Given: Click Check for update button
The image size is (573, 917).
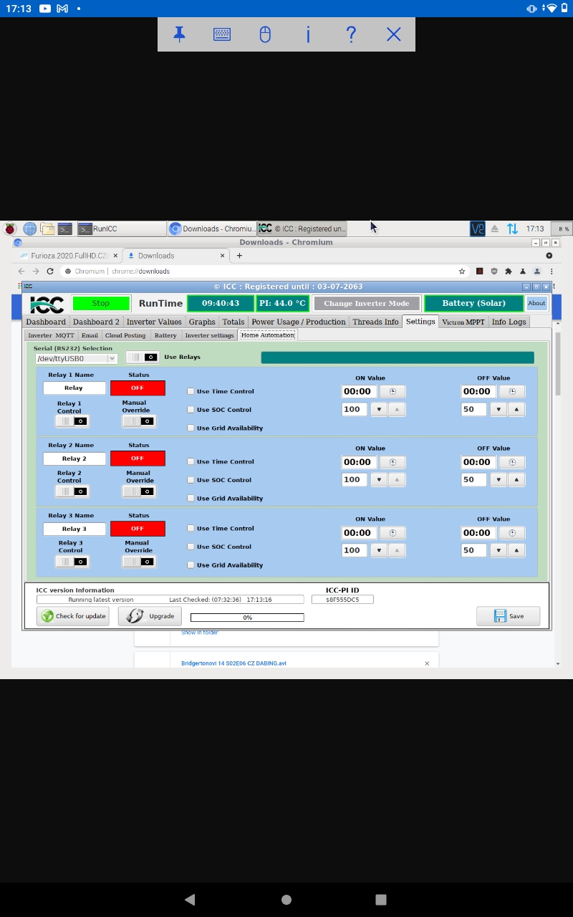Looking at the screenshot, I should click(x=74, y=616).
